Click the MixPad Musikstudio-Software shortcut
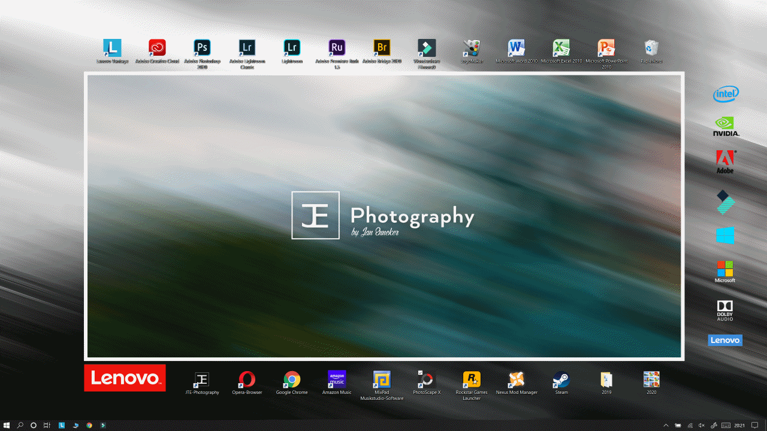Viewport: 767px width, 431px height. click(x=382, y=386)
